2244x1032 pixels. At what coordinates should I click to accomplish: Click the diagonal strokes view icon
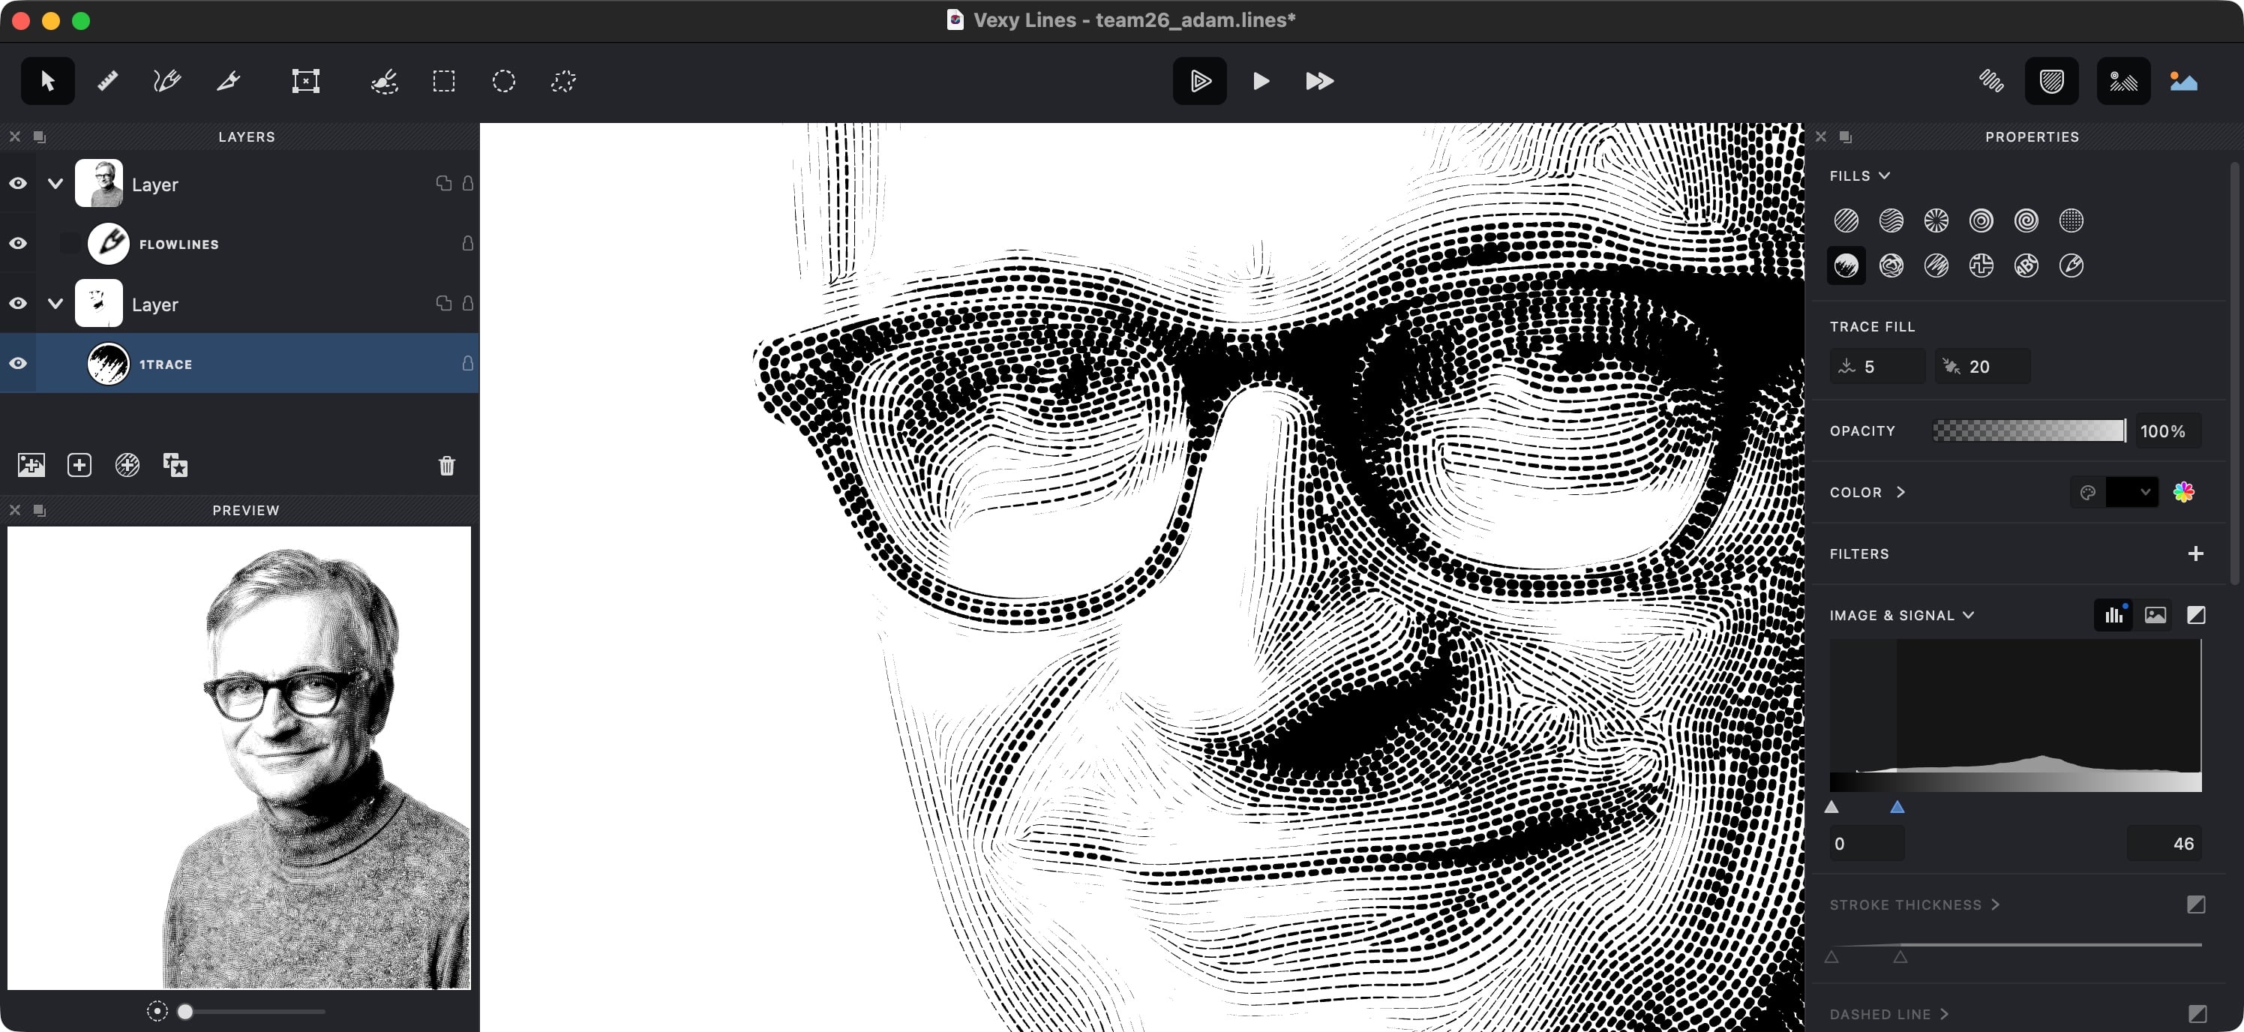point(1990,81)
